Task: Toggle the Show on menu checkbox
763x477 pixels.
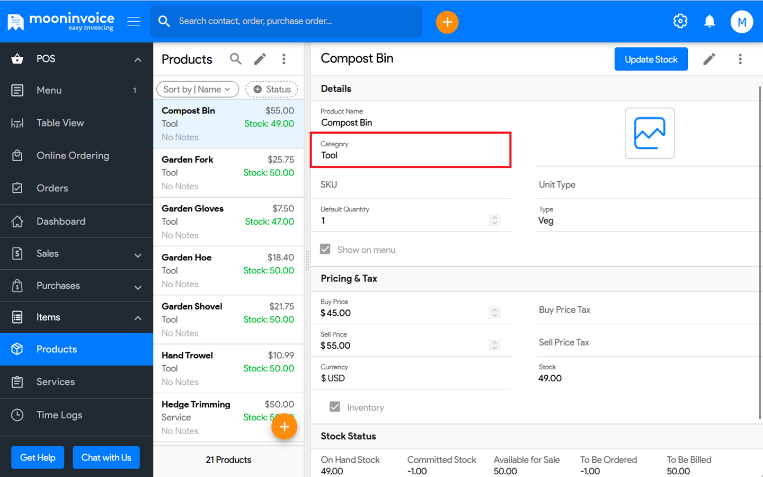Action: point(325,249)
